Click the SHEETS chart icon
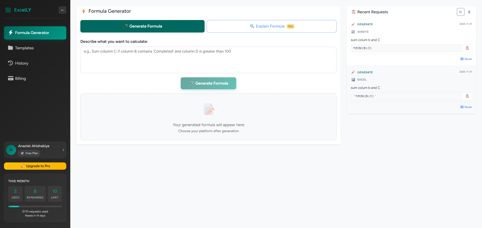Screen dimensions: 482x228 [x=353, y=32]
